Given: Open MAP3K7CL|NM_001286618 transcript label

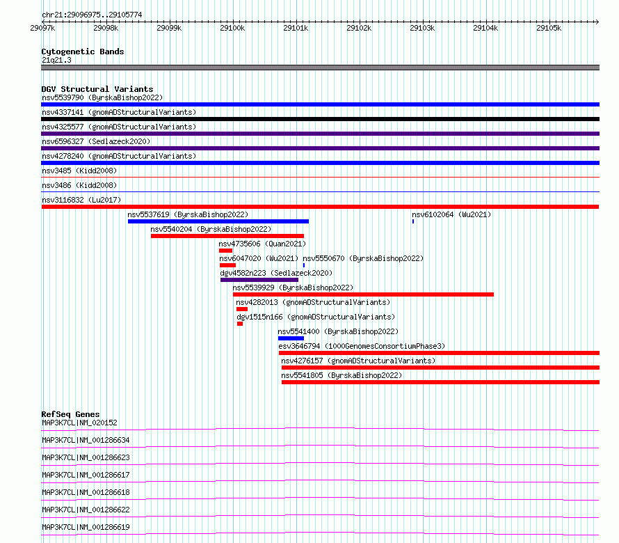Looking at the screenshot, I should pyautogui.click(x=86, y=492).
